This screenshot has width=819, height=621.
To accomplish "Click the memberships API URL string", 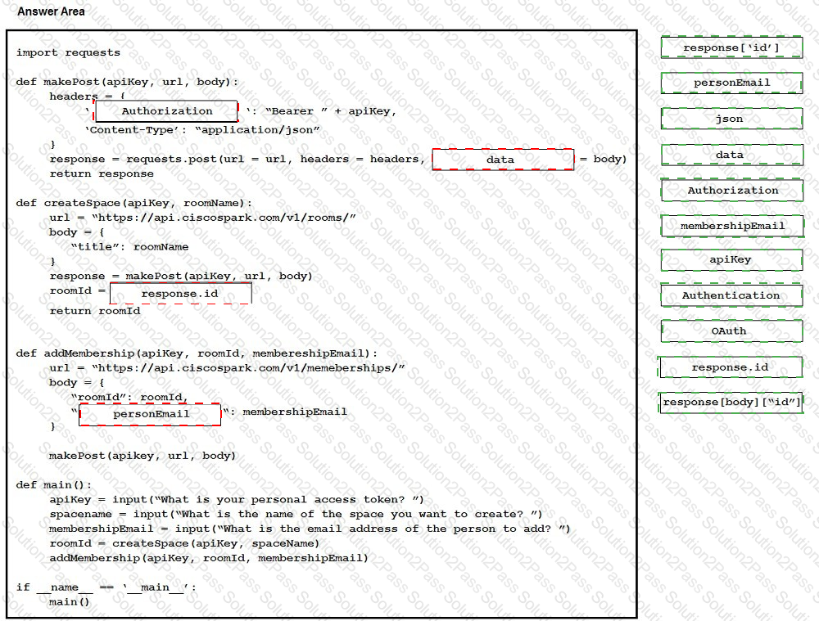I will (249, 368).
